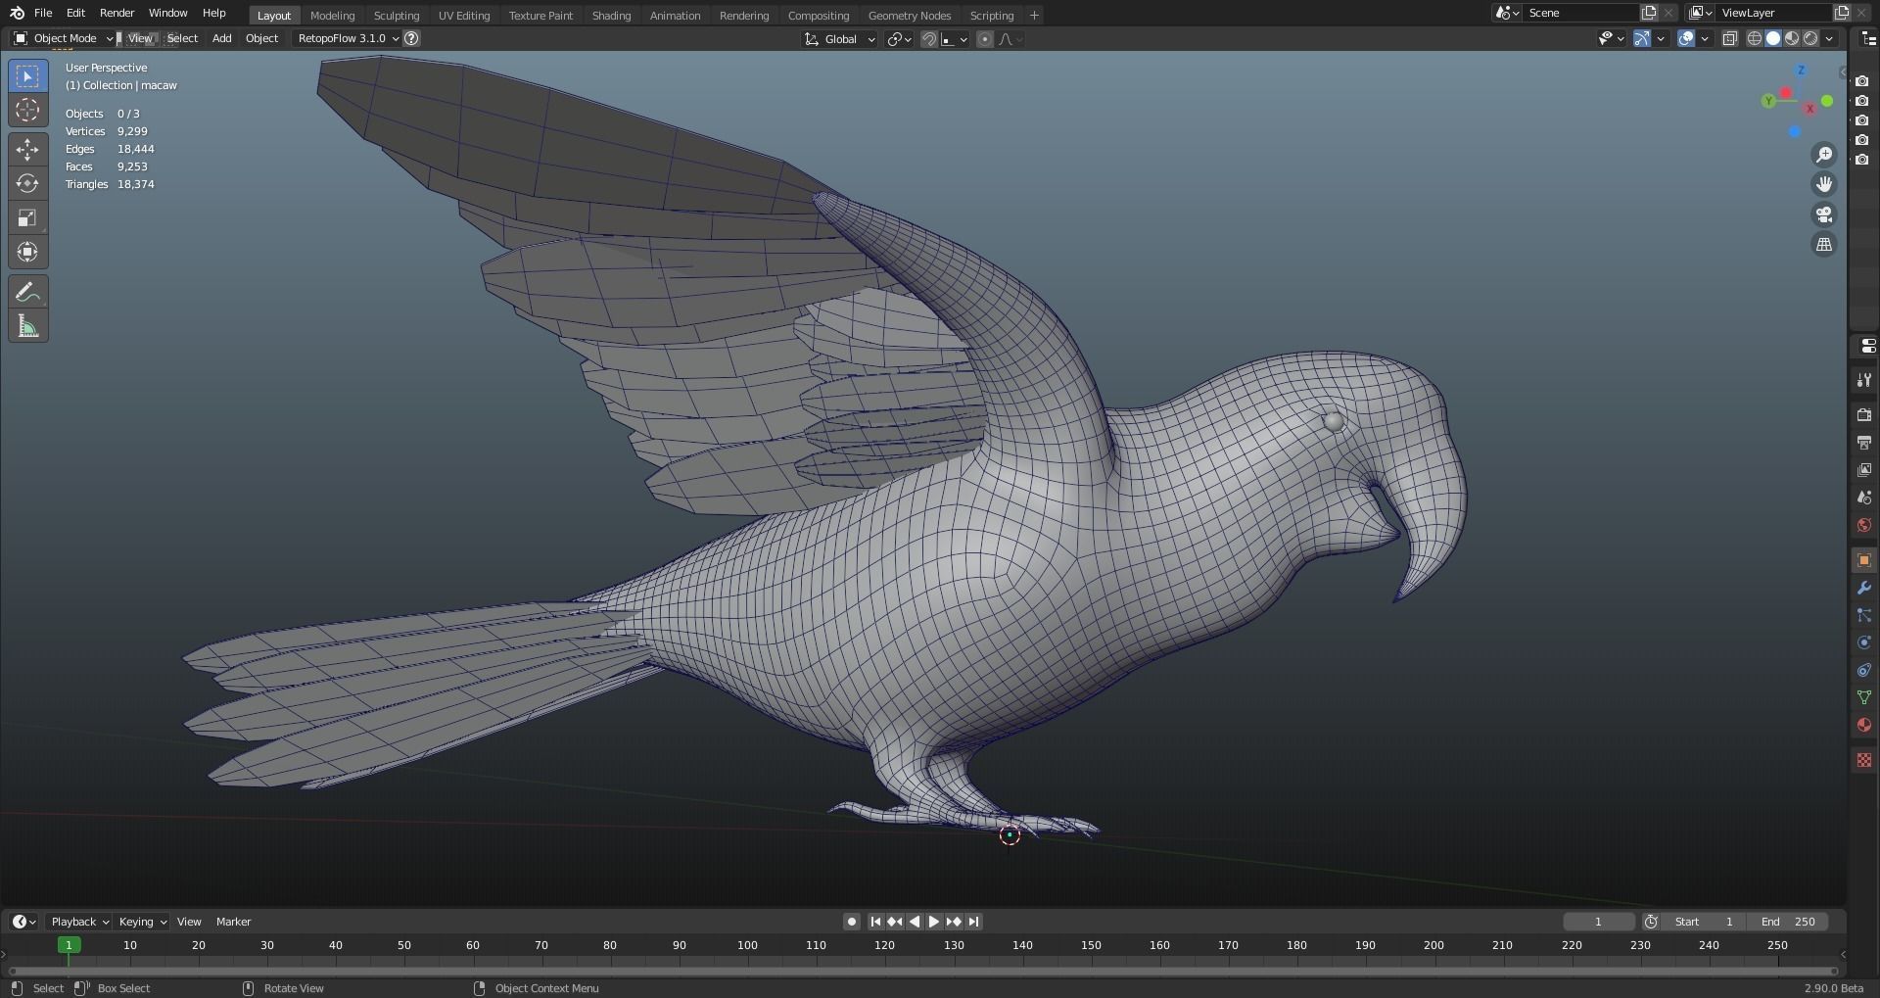The height and width of the screenshot is (998, 1880).
Task: Open the Material properties tab
Action: [1864, 725]
